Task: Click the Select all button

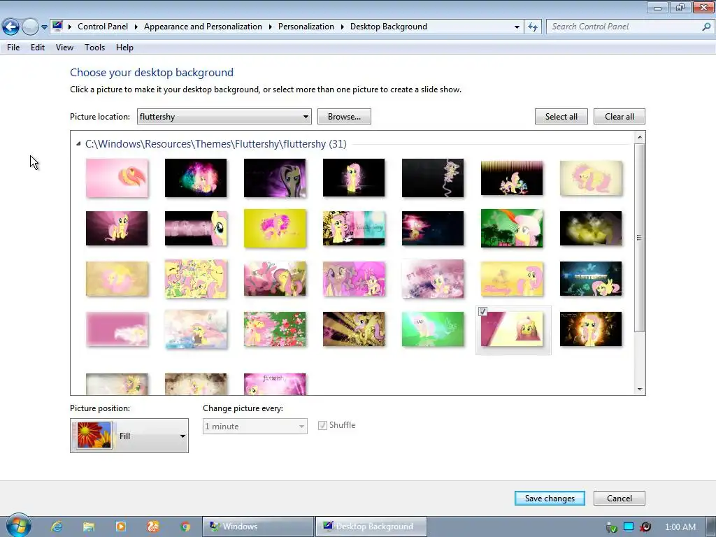Action: 561,117
